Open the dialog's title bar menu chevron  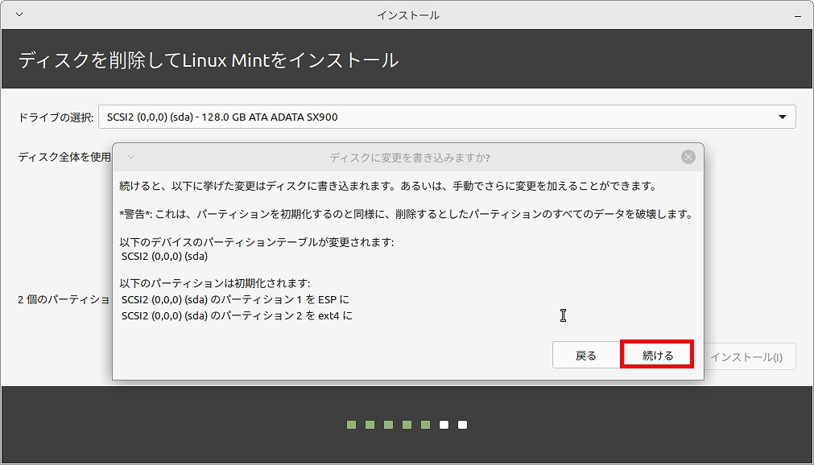coord(130,157)
